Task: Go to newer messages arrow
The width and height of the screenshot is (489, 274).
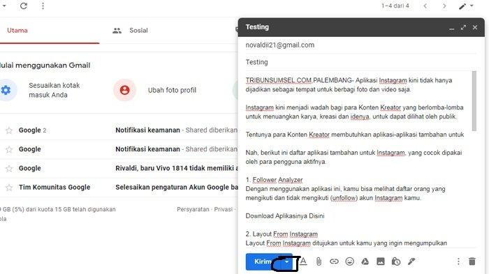Action: tap(425, 6)
